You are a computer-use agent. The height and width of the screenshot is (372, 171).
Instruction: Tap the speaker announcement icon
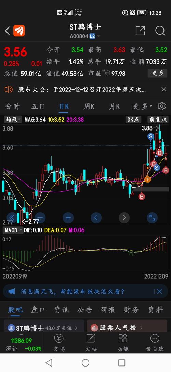click(x=9, y=89)
